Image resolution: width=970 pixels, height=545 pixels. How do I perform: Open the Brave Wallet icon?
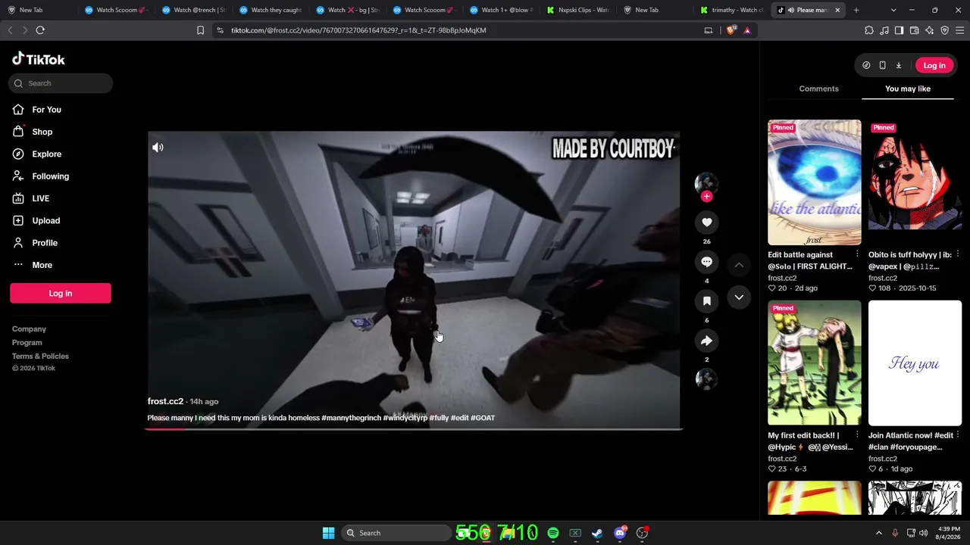pos(914,30)
